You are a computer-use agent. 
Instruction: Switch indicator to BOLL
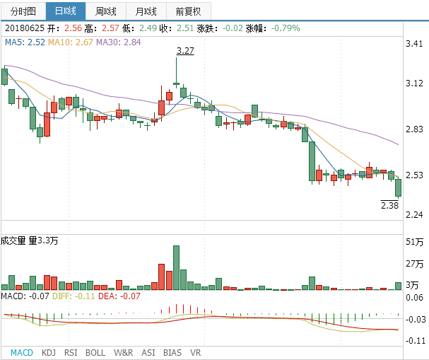point(95,352)
